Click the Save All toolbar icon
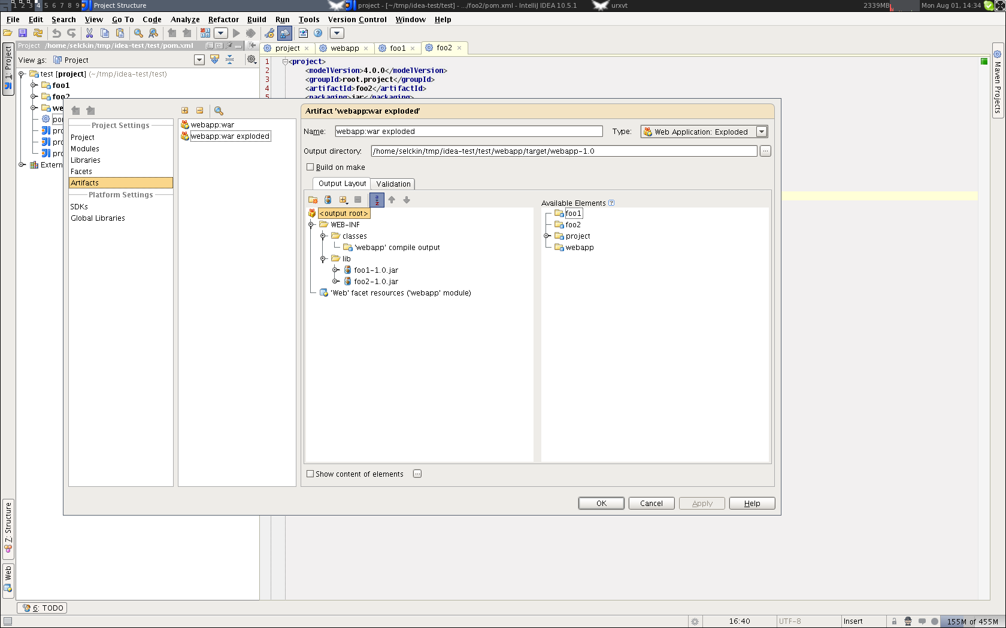The width and height of the screenshot is (1006, 628). click(23, 33)
